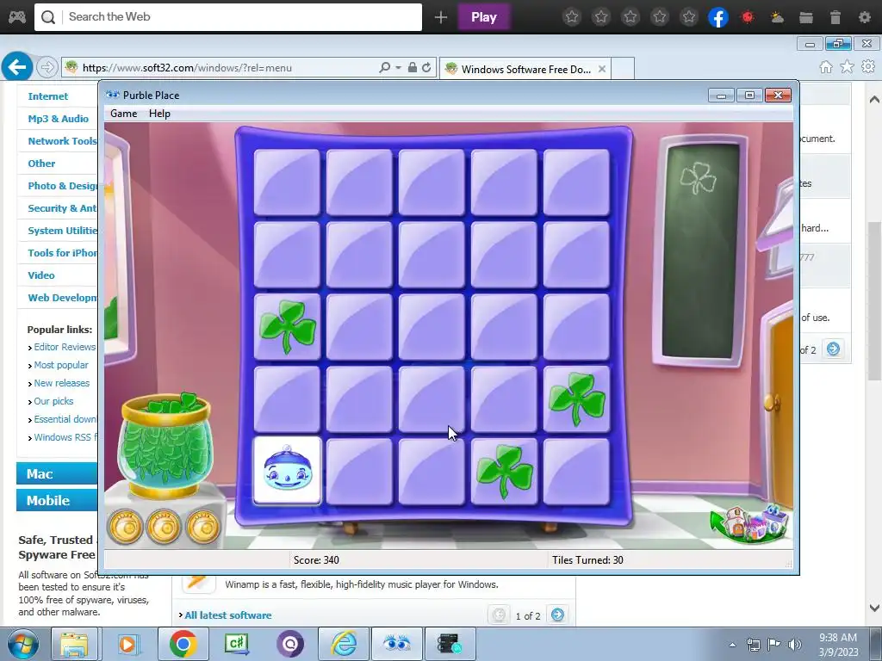Flip the bottom-right face-down tile

576,472
